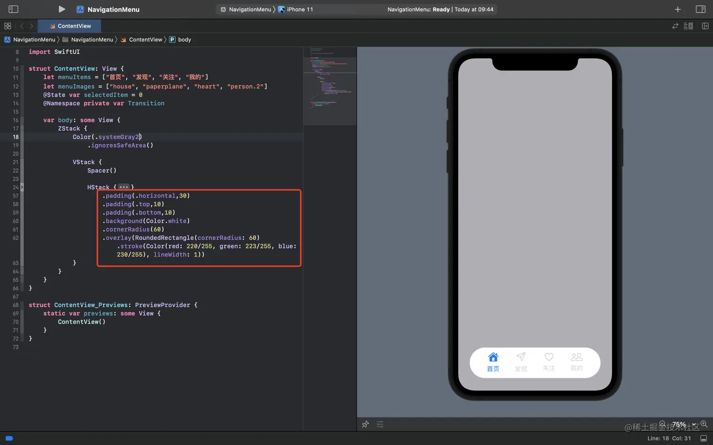Open the related items grid menu
Screen dimensions: 713x445
[8, 26]
